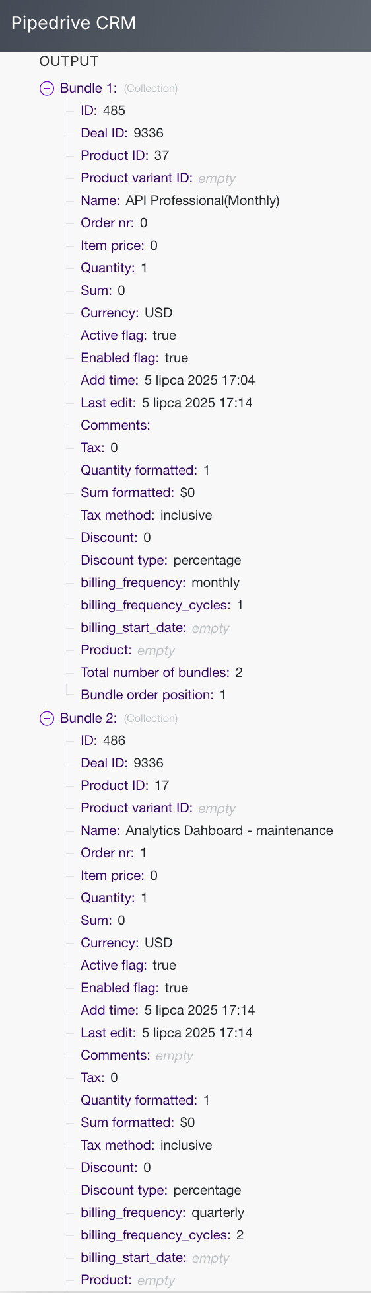Select the first Currency USD row
This screenshot has height=1293, width=371.
(126, 313)
